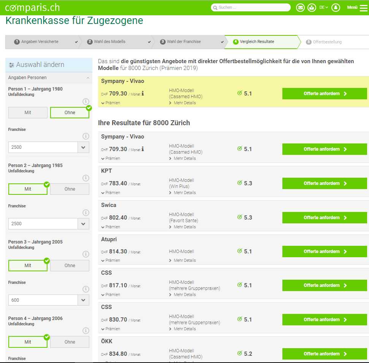
Task: Click price info icon in Sympany results row
Action: 143,149
